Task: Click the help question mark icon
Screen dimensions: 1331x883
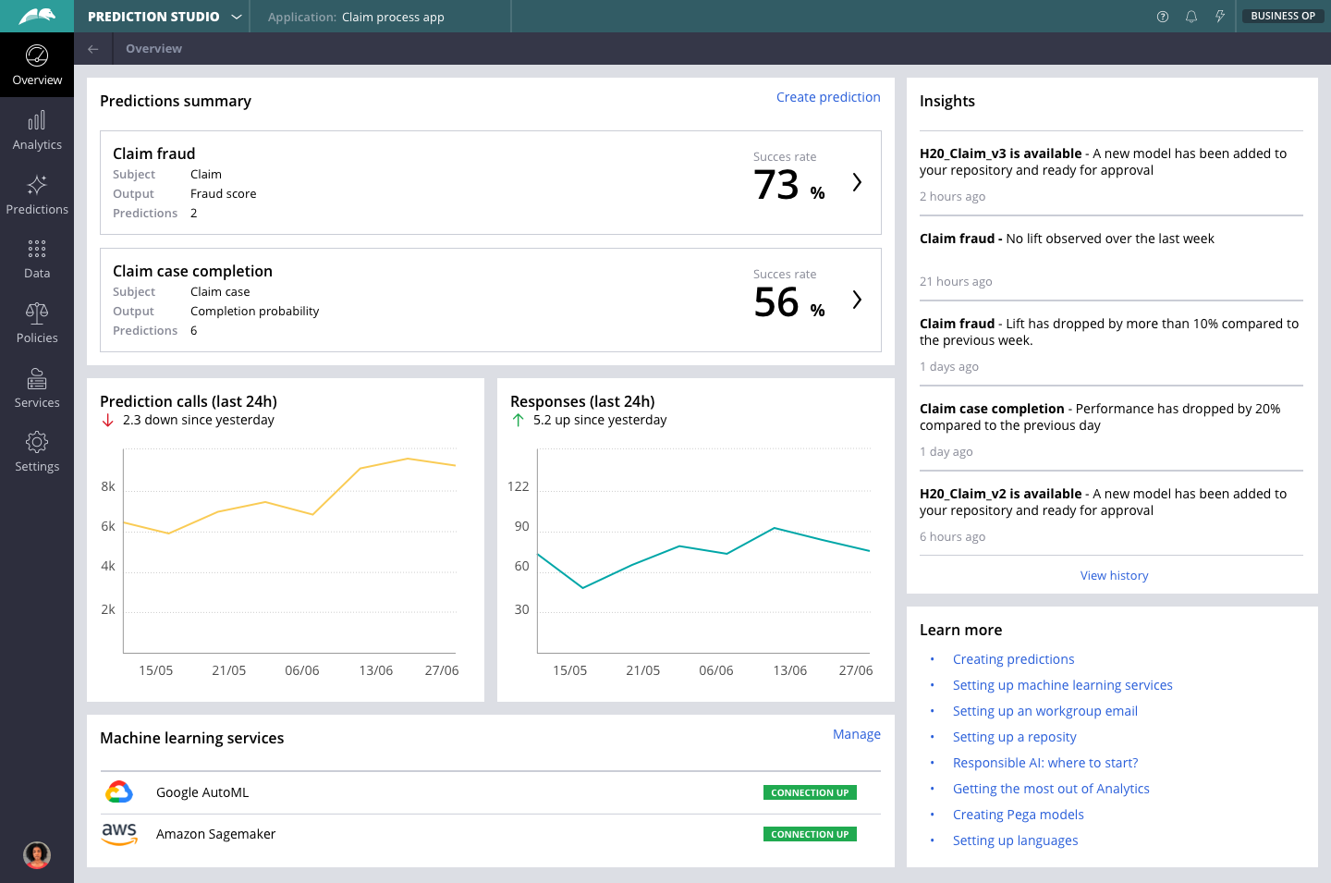Action: click(1162, 16)
